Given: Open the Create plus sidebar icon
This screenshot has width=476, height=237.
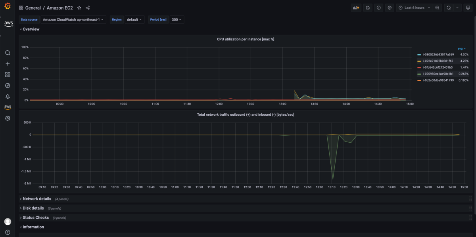Looking at the screenshot, I should (x=8, y=64).
